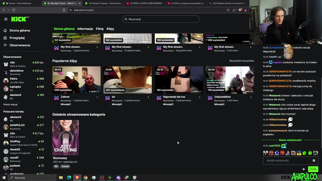Play the Zelmer clip thumbnail
Image resolution: width=322 pixels, height=181 pixels.
click(76, 80)
